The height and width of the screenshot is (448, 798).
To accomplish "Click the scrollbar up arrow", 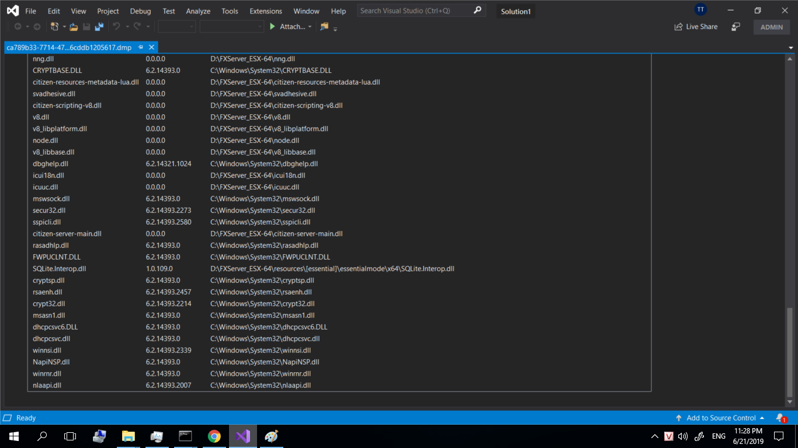I will pos(790,58).
